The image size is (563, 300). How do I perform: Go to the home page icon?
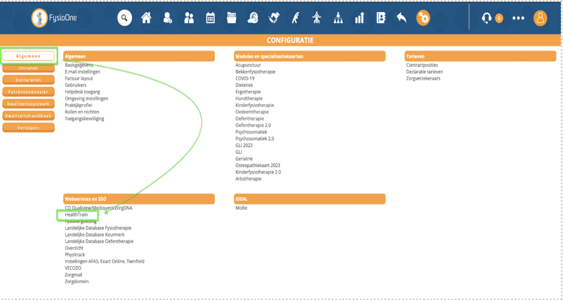(146, 18)
